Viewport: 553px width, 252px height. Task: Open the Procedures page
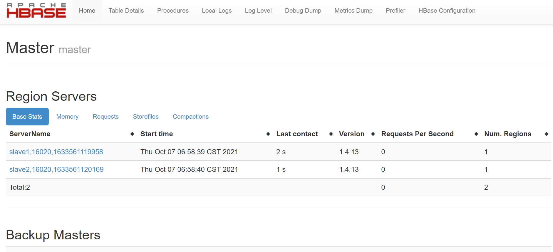pyautogui.click(x=173, y=11)
